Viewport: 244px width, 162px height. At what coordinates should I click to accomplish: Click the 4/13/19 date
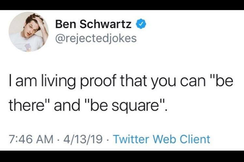pyautogui.click(x=83, y=139)
